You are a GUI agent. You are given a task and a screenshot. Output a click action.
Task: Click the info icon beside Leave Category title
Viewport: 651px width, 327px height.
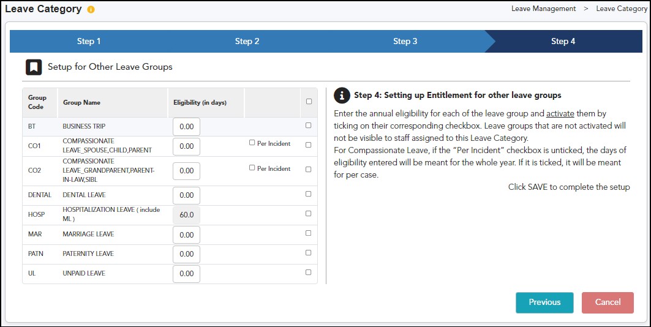pos(91,10)
